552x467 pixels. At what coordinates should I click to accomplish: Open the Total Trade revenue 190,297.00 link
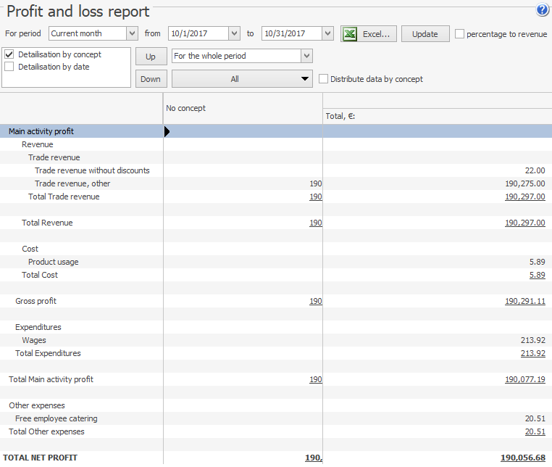click(524, 197)
